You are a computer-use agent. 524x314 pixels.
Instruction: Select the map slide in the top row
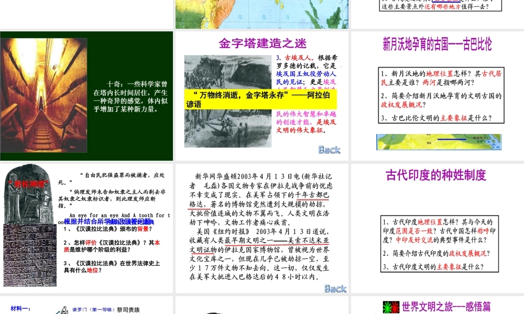(261, 14)
